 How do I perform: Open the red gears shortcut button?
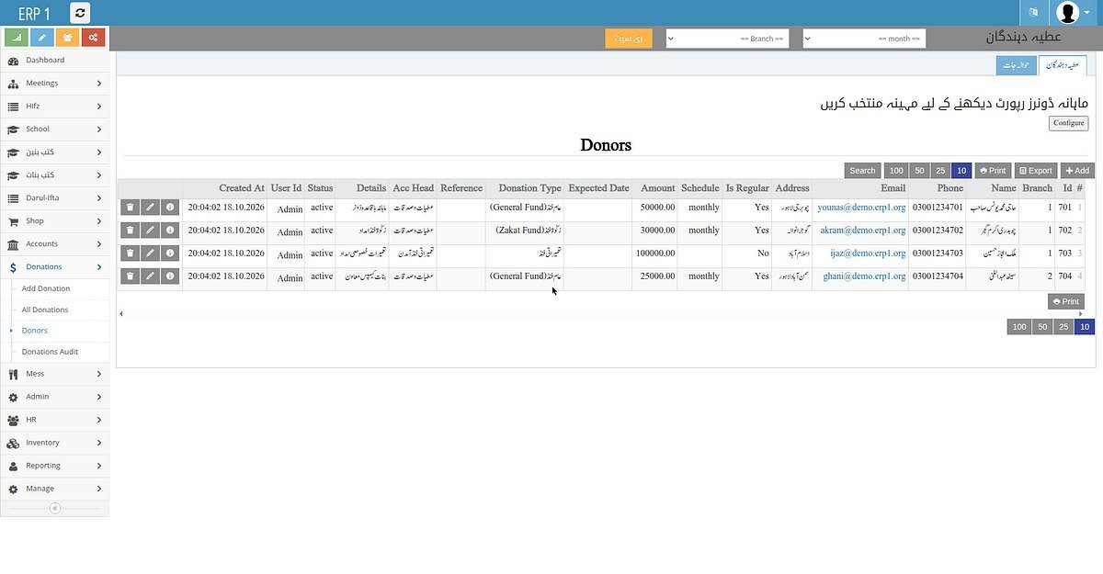pyautogui.click(x=93, y=38)
